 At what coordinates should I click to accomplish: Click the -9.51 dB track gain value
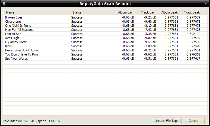tap(150, 42)
